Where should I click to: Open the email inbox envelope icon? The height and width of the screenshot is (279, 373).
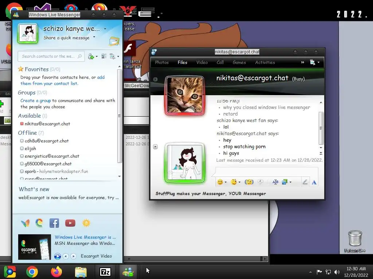coord(114,41)
